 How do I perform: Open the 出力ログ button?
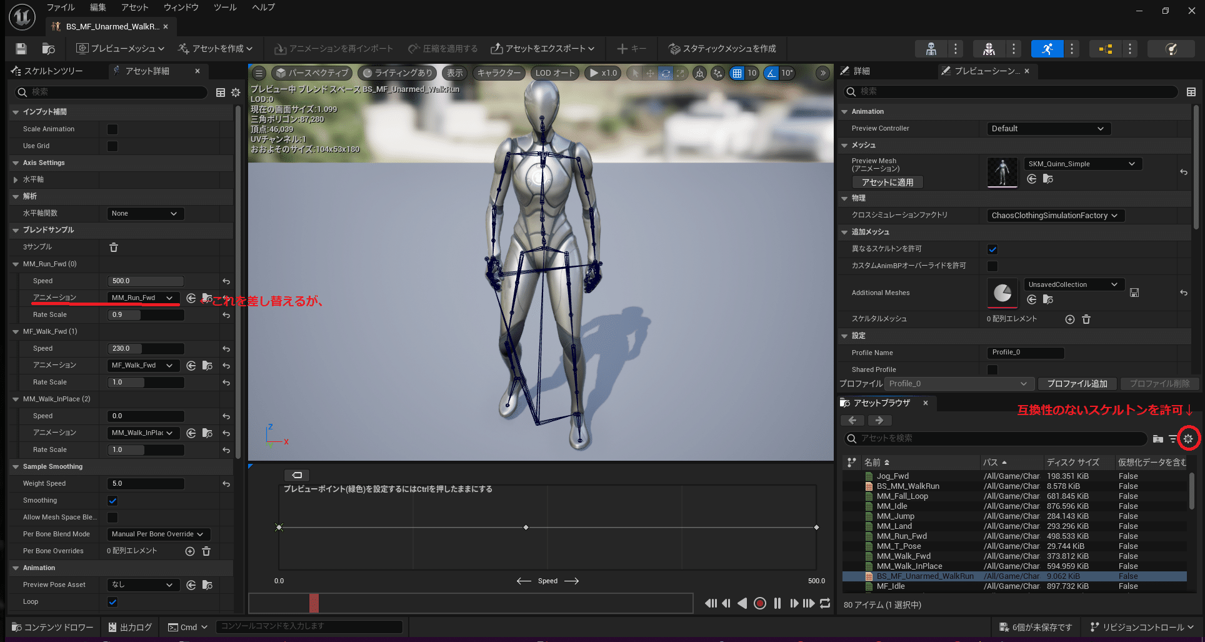pyautogui.click(x=130, y=627)
